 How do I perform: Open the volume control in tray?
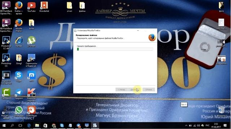coord(199,125)
